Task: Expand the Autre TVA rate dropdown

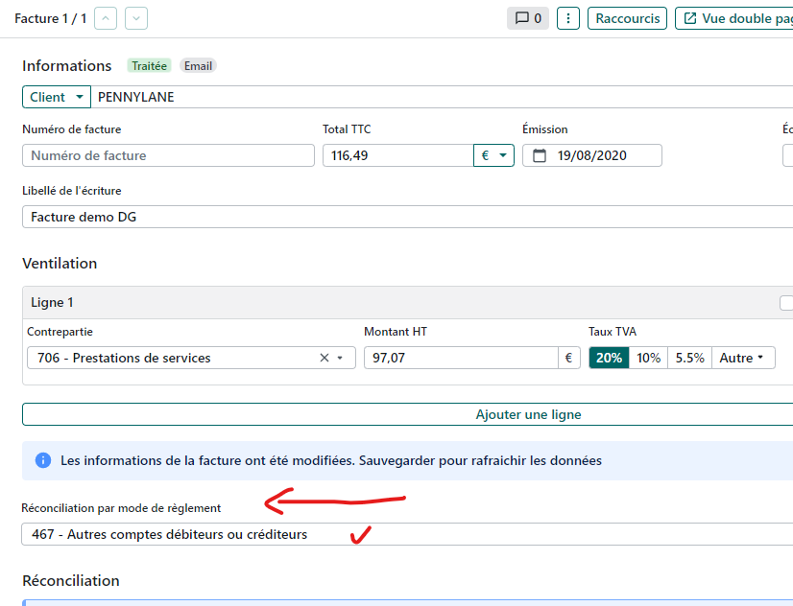Action: (742, 358)
